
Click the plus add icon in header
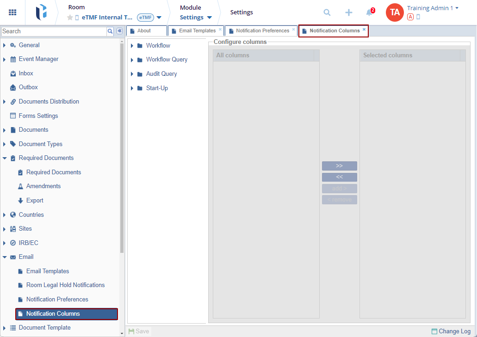click(x=349, y=12)
